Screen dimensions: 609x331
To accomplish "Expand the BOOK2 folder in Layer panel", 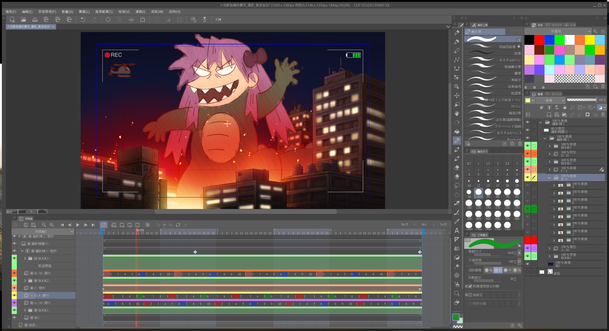I will (550, 162).
